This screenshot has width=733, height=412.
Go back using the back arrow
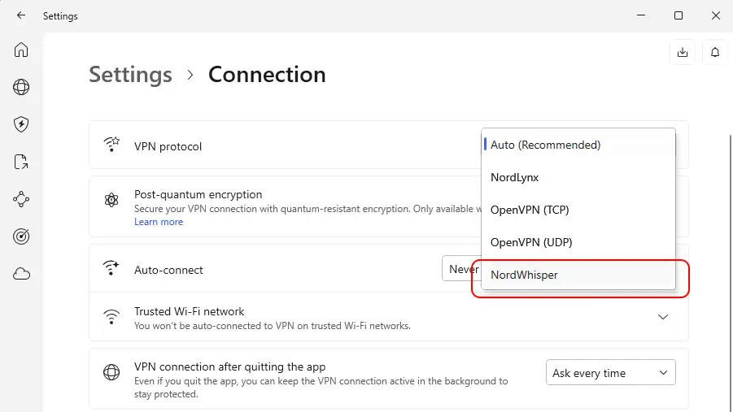(21, 15)
